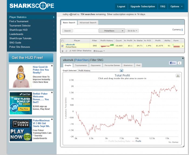Click the player name search input field
This screenshot has width=189, height=155.
[86, 31]
